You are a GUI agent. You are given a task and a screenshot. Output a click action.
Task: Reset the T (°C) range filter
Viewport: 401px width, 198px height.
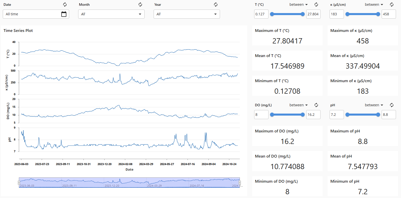[316, 5]
